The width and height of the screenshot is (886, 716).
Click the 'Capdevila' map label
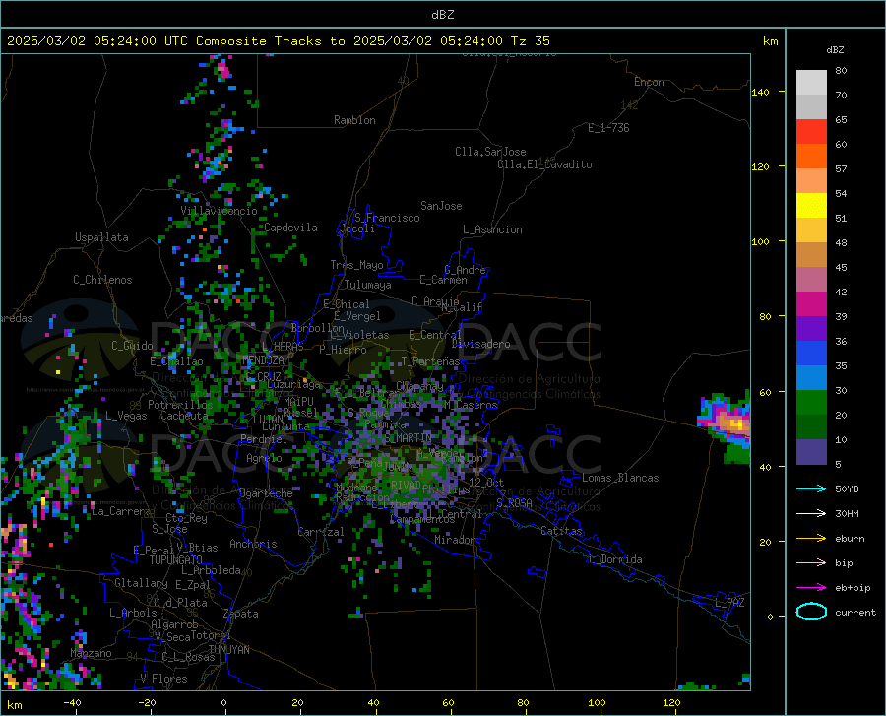tap(290, 228)
